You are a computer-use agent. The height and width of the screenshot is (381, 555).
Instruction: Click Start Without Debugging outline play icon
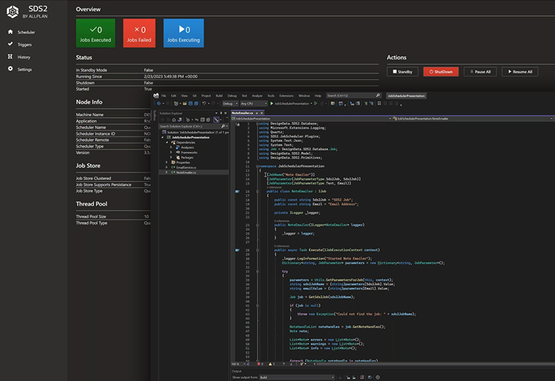(x=316, y=103)
